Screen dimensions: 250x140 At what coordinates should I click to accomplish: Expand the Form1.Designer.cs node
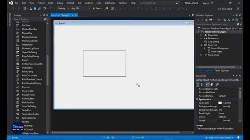coord(205,48)
